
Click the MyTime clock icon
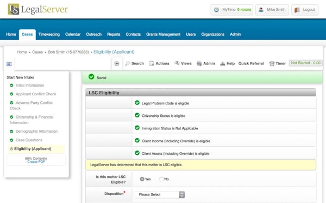[216, 10]
